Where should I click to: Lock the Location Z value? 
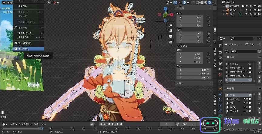(208, 25)
